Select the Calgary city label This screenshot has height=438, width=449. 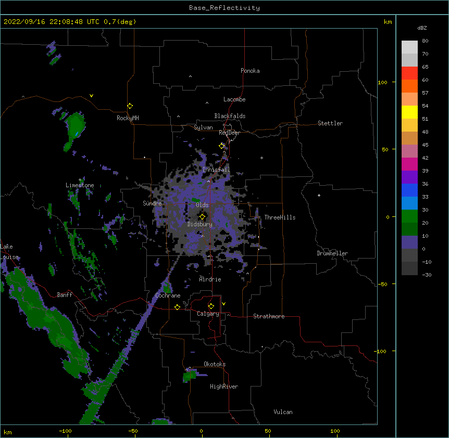(x=208, y=314)
